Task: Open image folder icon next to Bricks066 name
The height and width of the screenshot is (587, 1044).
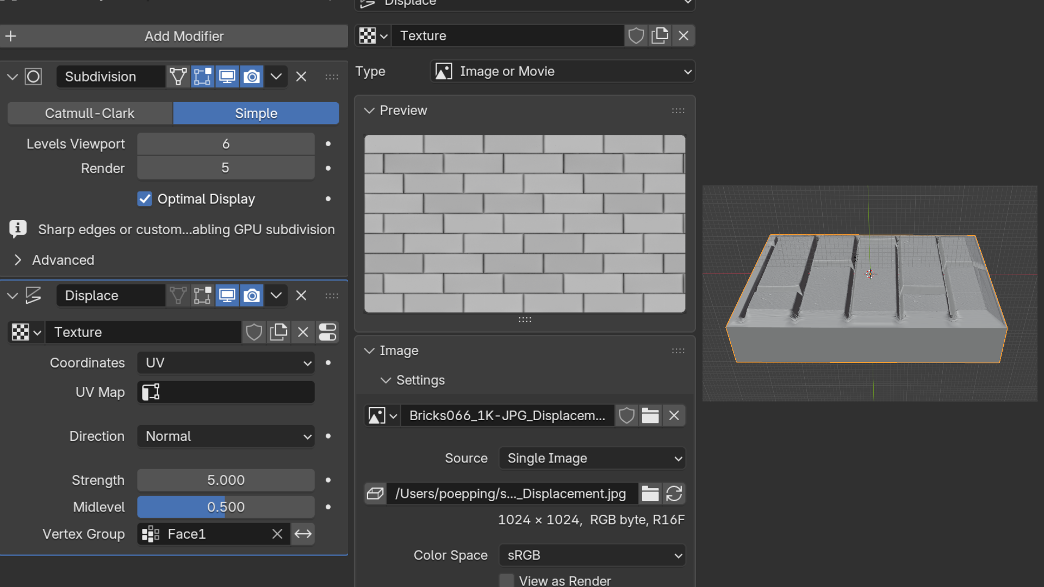Action: point(650,416)
